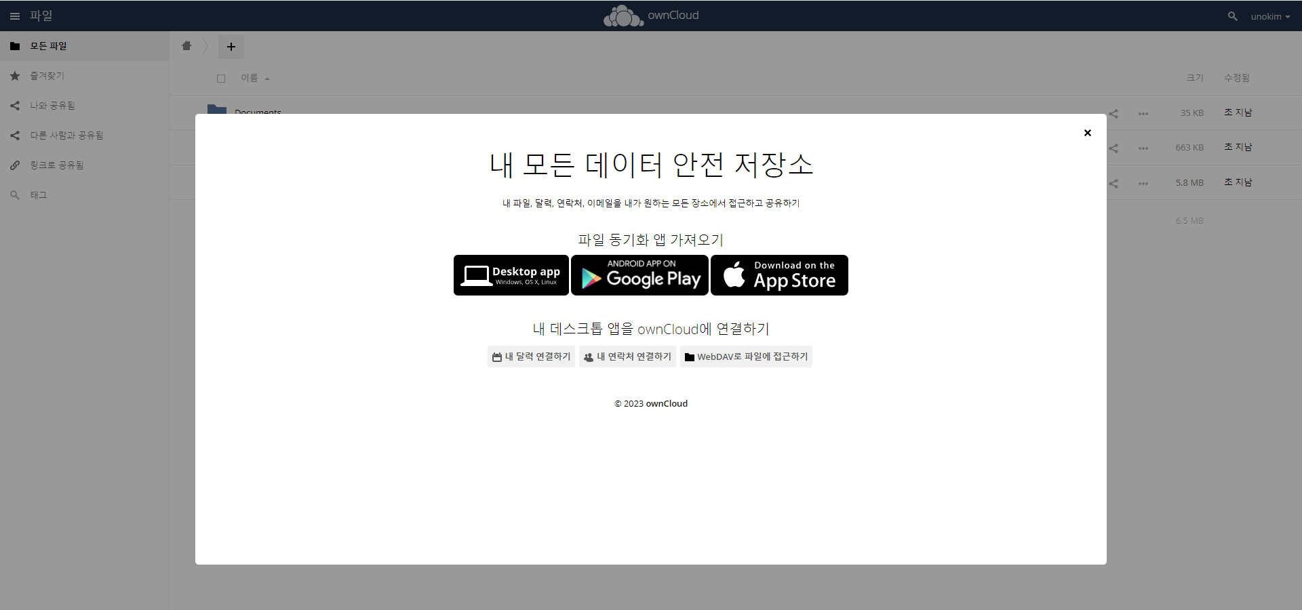Open the Google Play Android app badge
The image size is (1302, 610).
tap(639, 275)
